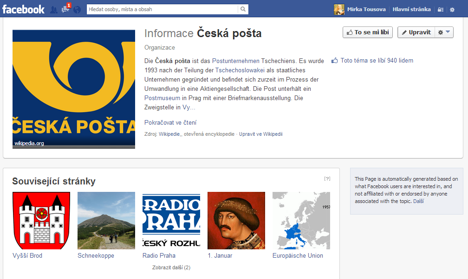Image resolution: width=468 pixels, height=279 pixels.
Task: Open privacy shortcuts lock icon
Action: [441, 10]
